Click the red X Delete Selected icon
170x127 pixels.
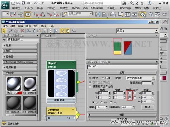click(22, 31)
